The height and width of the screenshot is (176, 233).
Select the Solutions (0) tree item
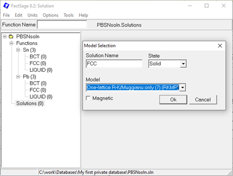[x=30, y=103]
